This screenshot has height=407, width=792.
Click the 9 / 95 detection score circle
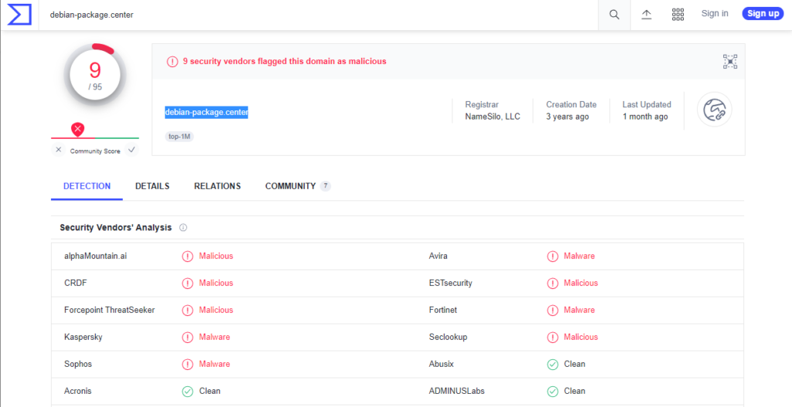click(95, 75)
